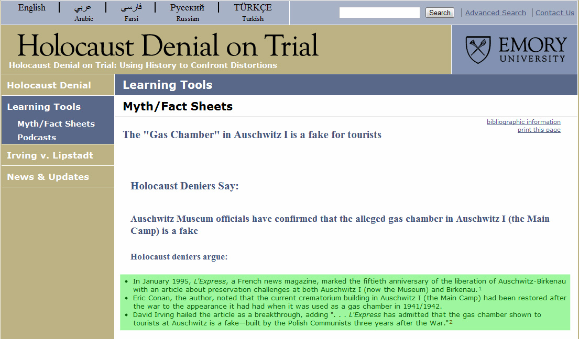Switch language to English
This screenshot has width=579, height=339.
(x=31, y=8)
